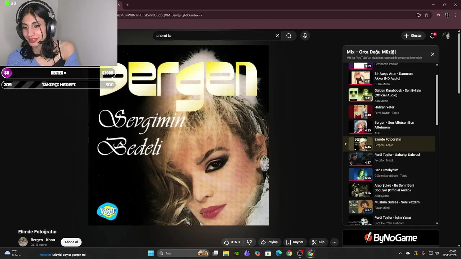
Task: Close the current browser tab
Action: [x=118, y=5]
